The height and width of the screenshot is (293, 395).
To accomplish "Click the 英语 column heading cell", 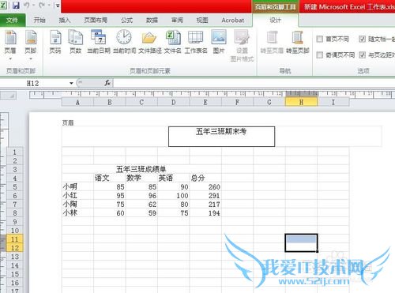I will click(x=174, y=178).
